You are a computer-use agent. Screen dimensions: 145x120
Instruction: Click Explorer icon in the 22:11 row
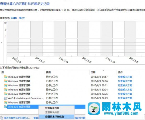[x=5, y=85]
